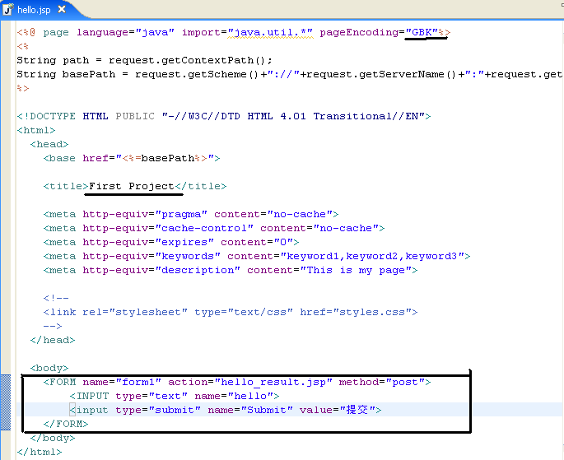Click the request.getContextPath() call

point(190,60)
